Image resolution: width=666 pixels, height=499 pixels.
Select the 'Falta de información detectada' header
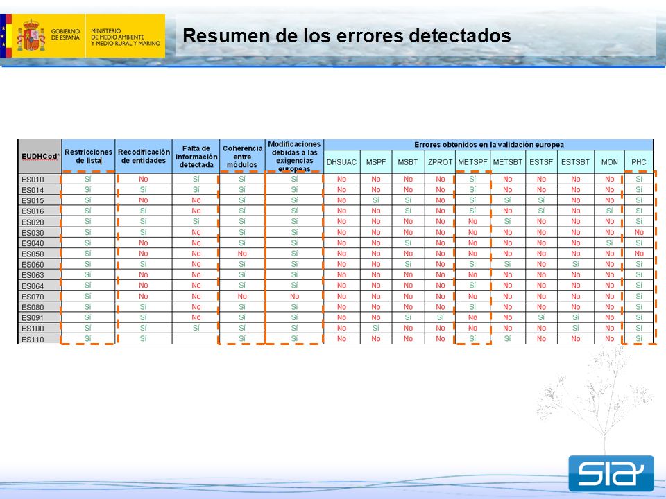coord(196,156)
